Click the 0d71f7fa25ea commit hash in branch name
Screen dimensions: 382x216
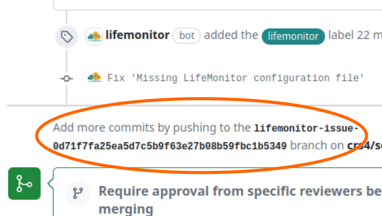tap(170, 146)
